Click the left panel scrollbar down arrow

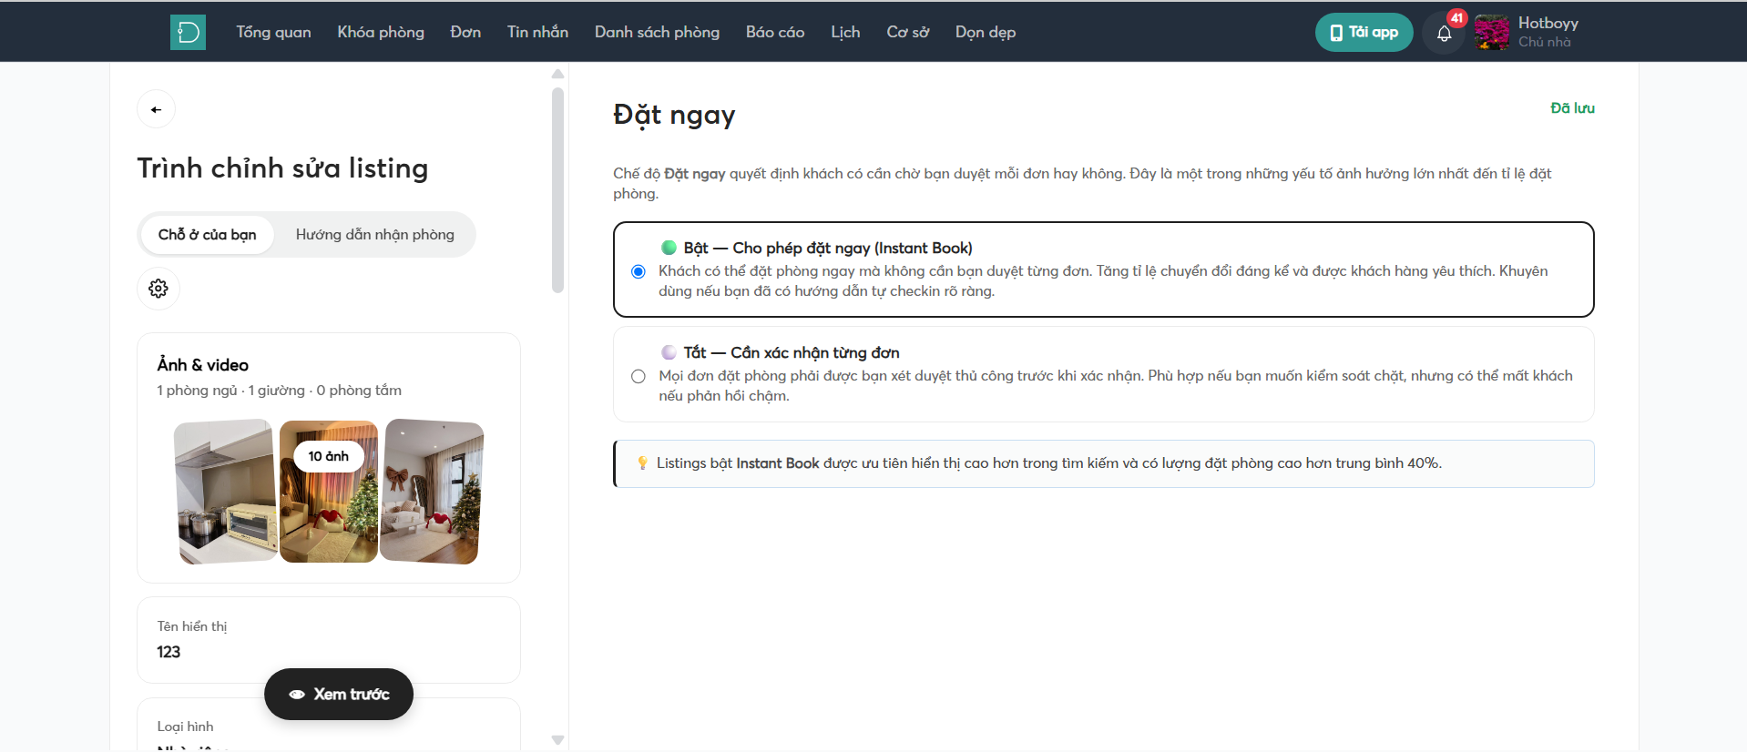(558, 740)
